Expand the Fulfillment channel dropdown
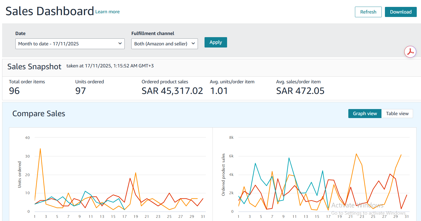 click(x=164, y=44)
